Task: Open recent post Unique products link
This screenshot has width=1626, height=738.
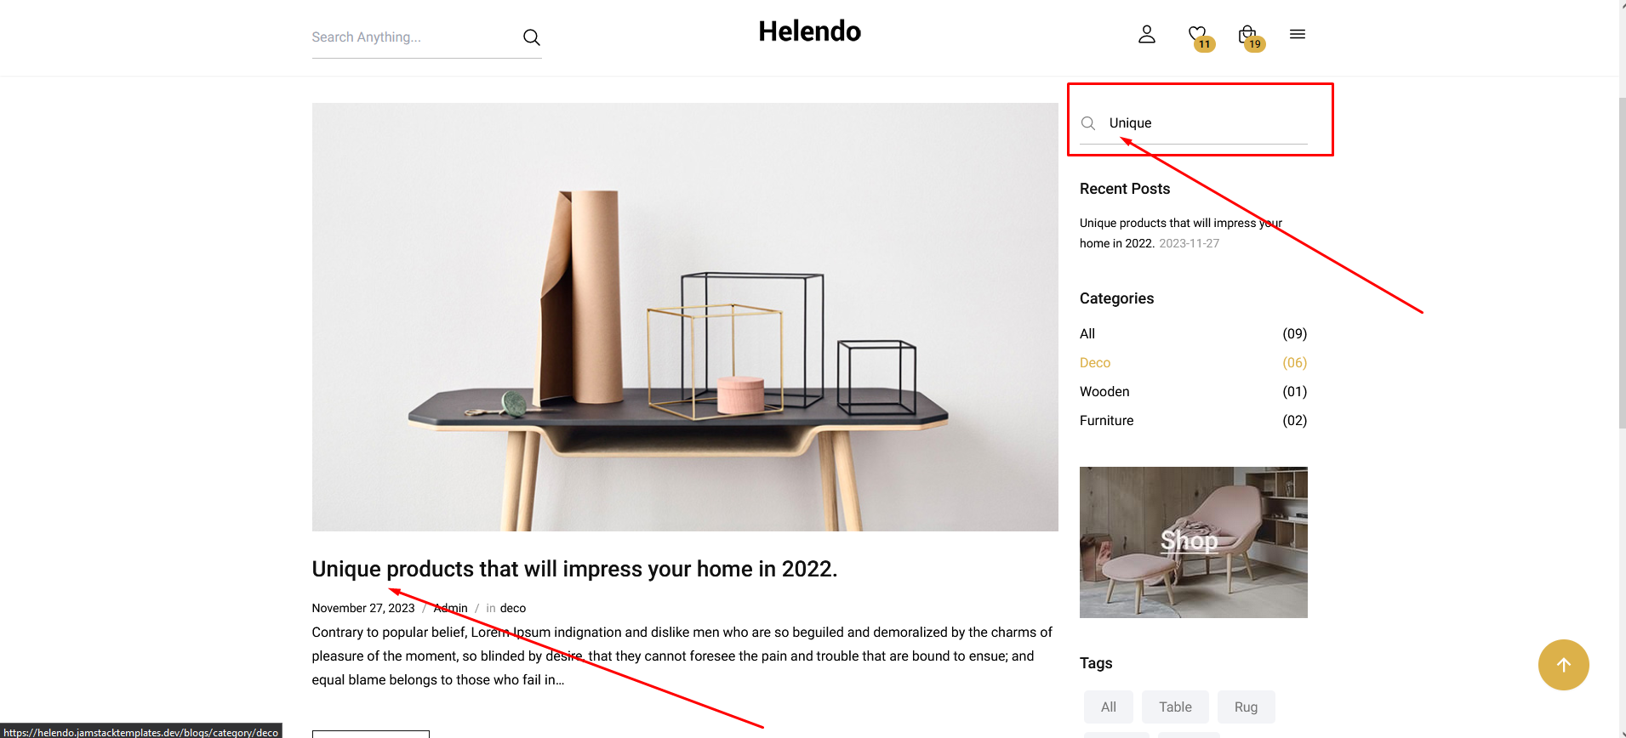Action: click(x=1181, y=233)
